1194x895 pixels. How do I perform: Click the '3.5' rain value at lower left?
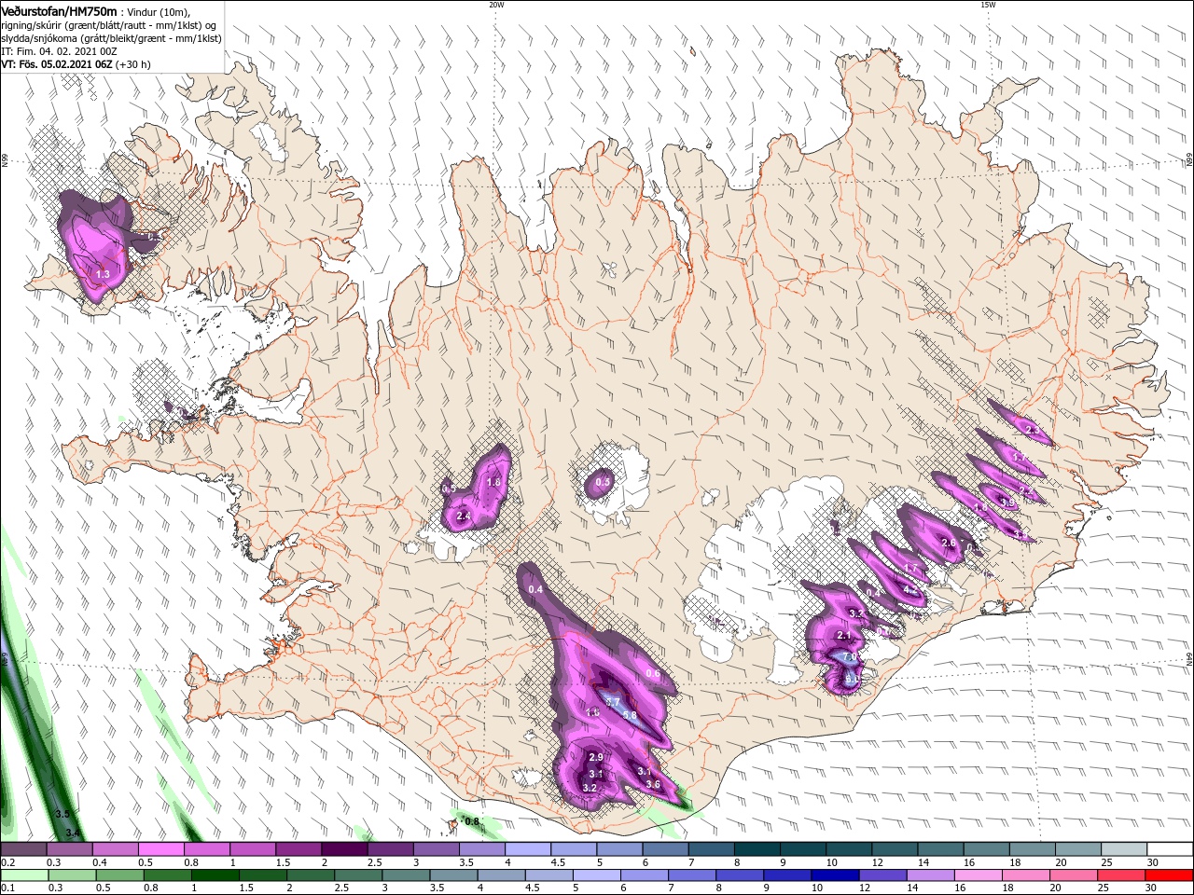coord(62,814)
